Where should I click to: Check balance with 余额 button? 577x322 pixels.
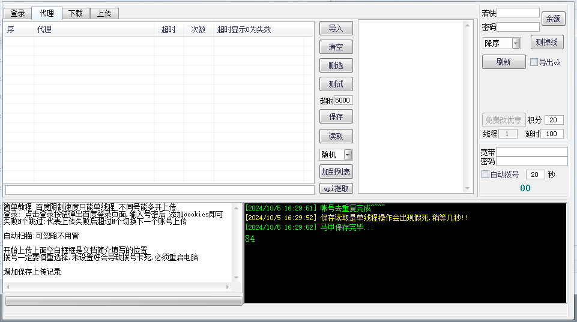pyautogui.click(x=553, y=19)
